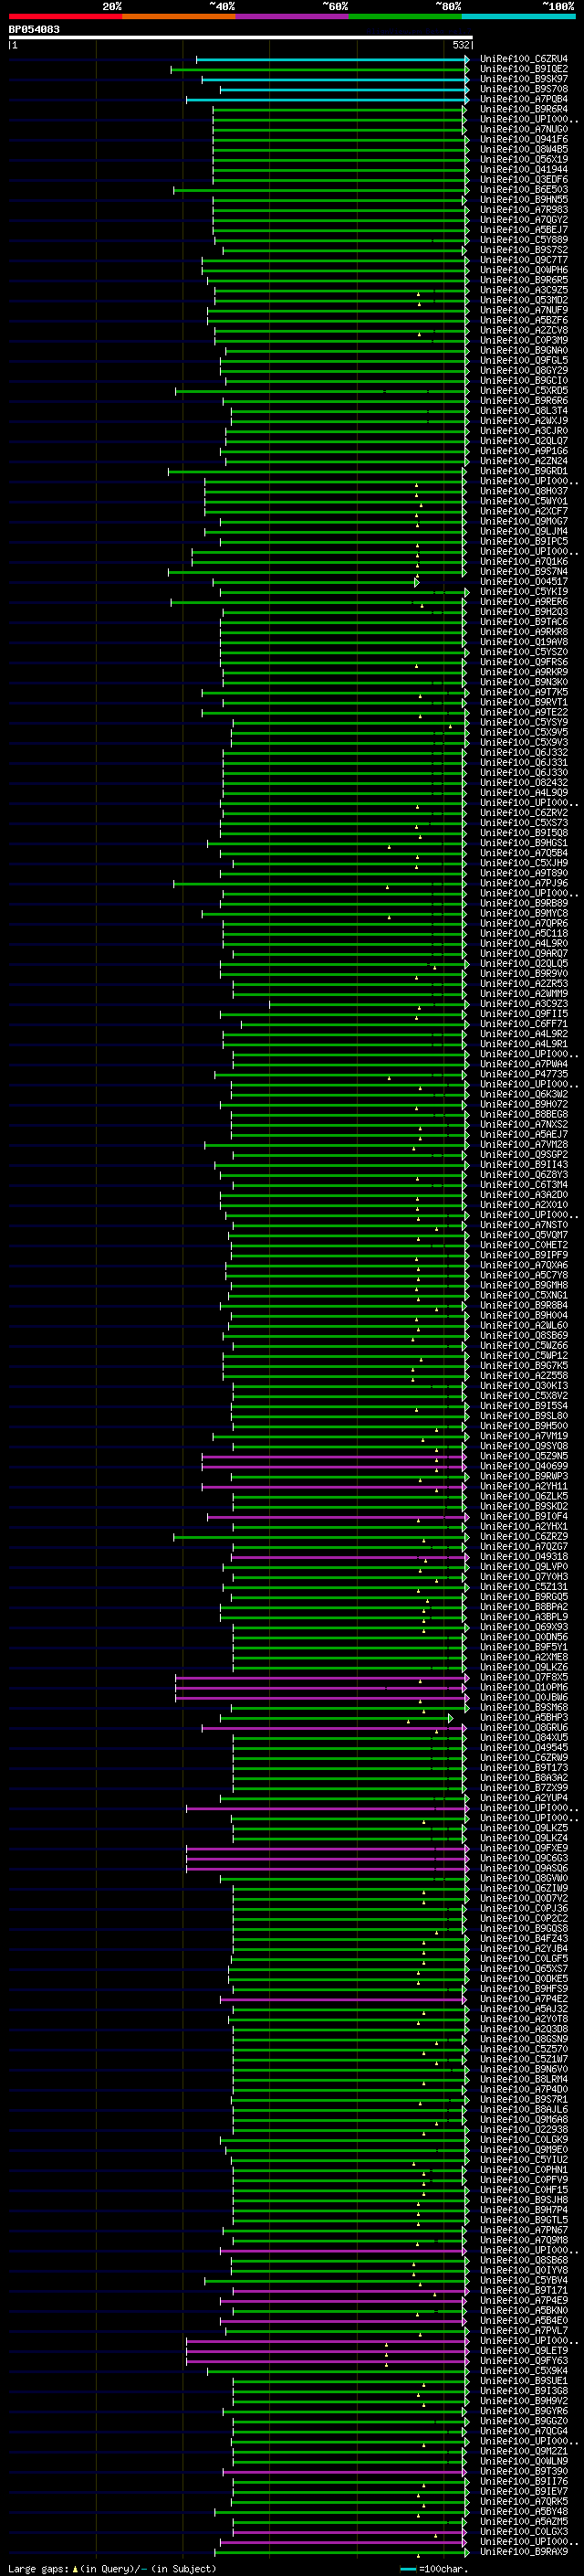Click hit label UniRef100_A9TE22
584x2576 pixels.
point(524,712)
